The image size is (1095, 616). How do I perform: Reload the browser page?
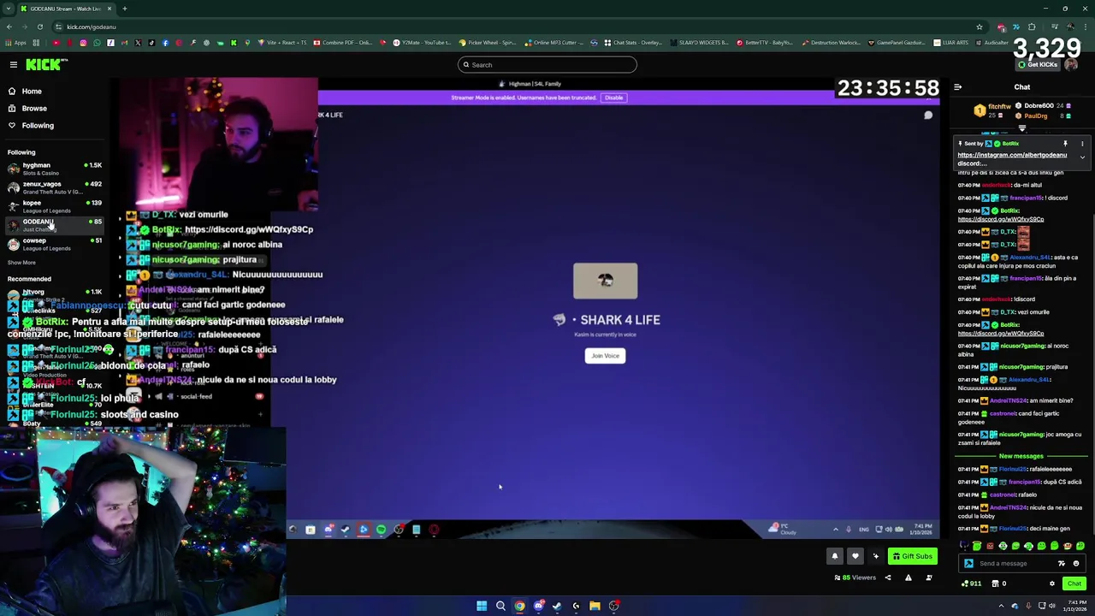coord(39,27)
